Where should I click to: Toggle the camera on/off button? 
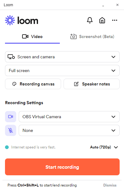[11, 117]
